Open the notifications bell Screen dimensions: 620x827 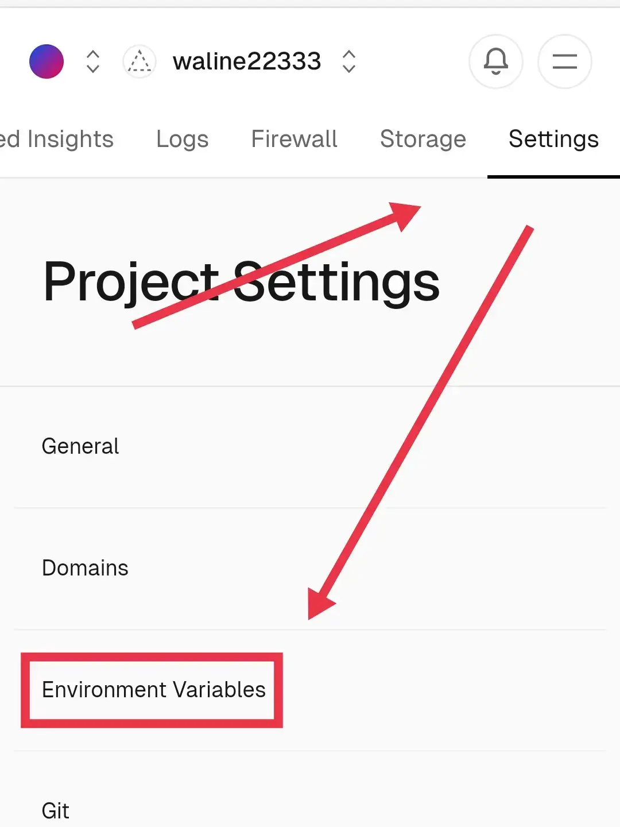coord(496,61)
